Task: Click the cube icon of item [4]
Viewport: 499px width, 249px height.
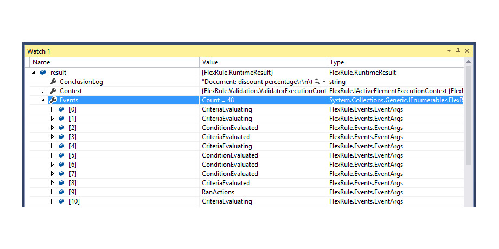Action: pyautogui.click(x=61, y=146)
